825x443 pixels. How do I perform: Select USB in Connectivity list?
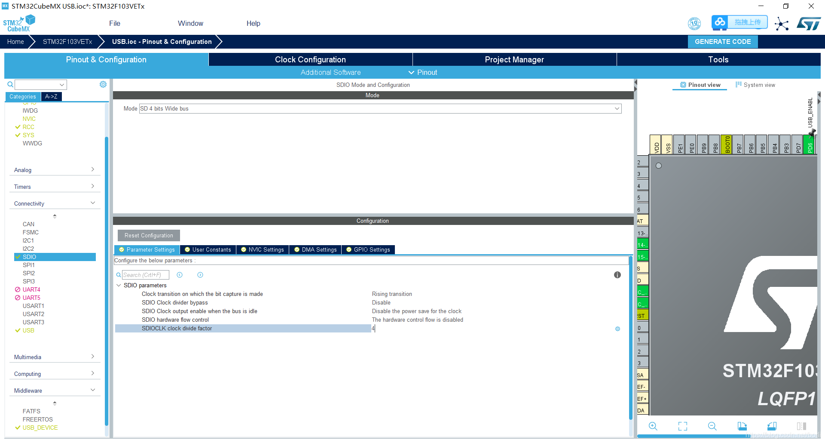28,330
